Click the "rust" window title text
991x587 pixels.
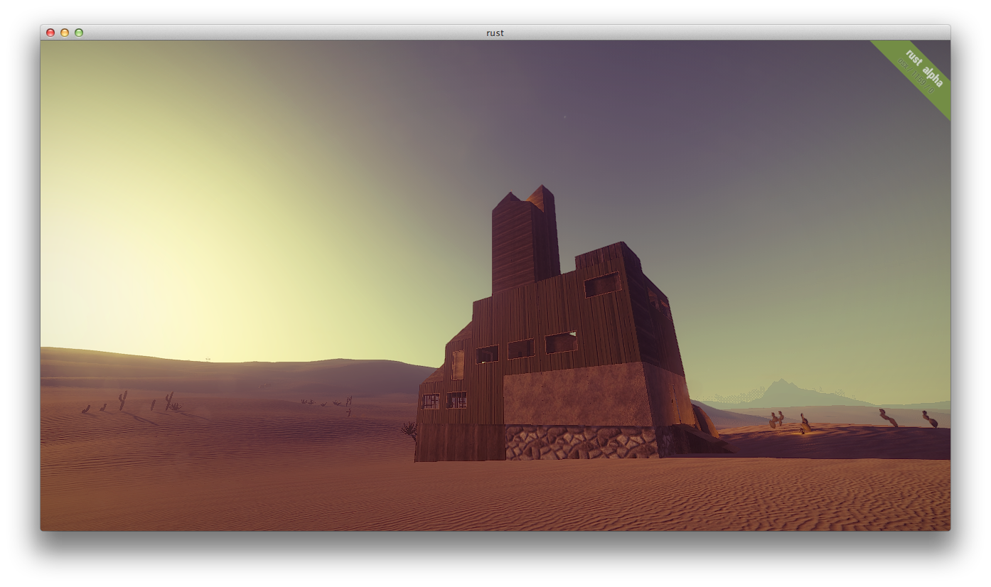click(495, 33)
